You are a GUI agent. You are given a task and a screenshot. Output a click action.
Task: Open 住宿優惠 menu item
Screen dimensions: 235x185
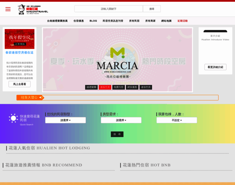(x=79, y=21)
